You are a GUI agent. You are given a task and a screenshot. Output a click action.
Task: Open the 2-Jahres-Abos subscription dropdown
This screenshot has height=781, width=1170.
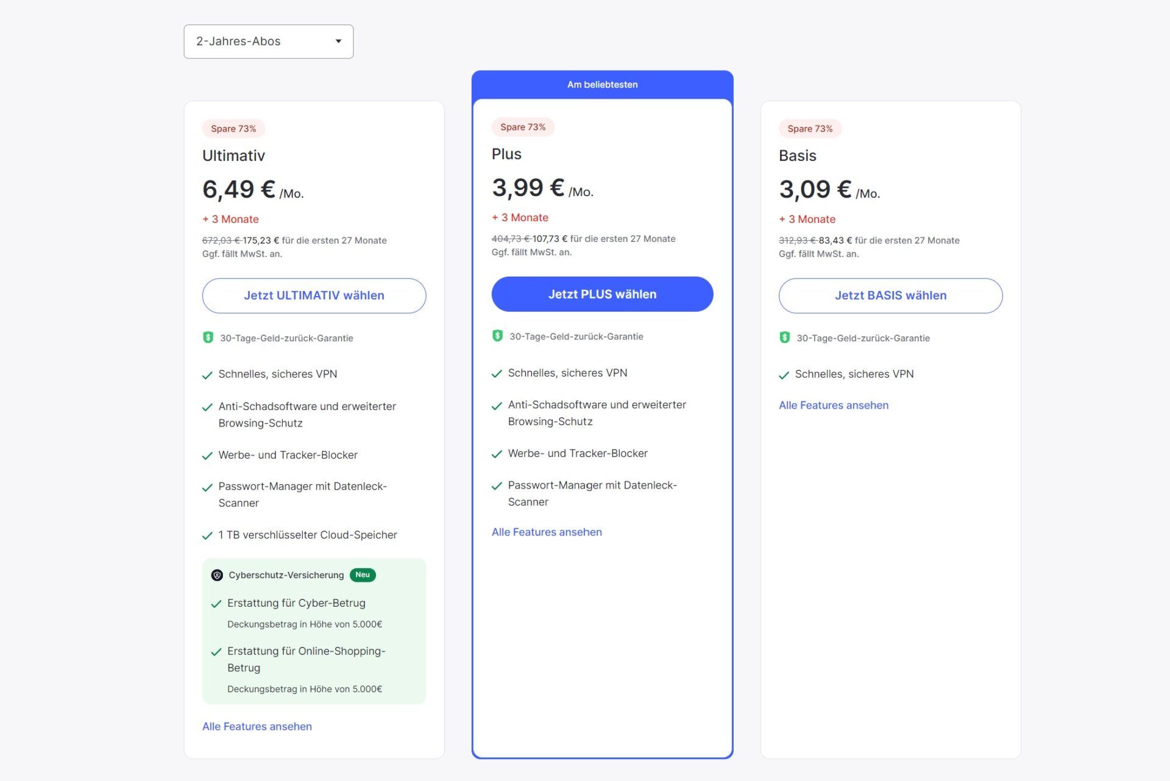[x=268, y=41]
